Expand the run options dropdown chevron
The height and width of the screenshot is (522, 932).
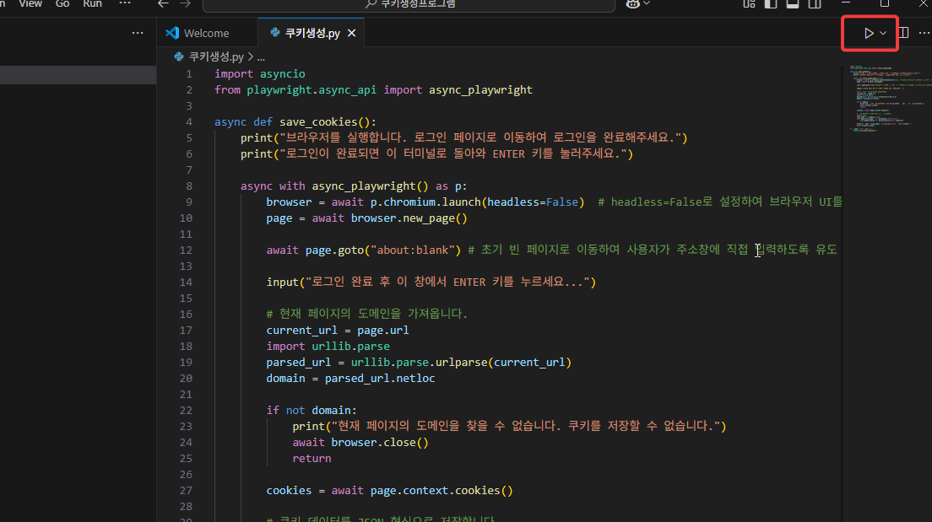(x=881, y=32)
